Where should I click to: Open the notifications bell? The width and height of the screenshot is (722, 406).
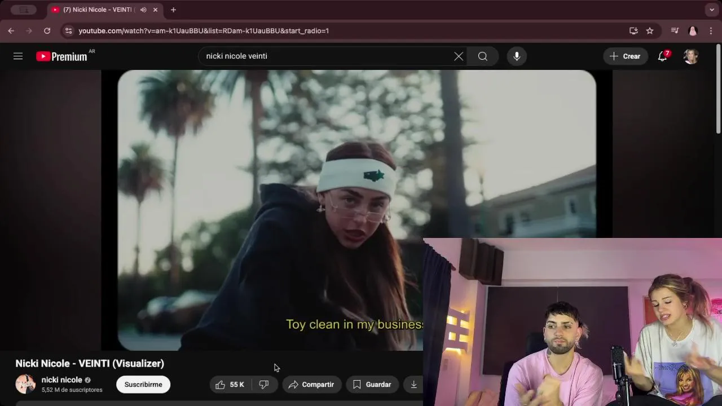663,56
